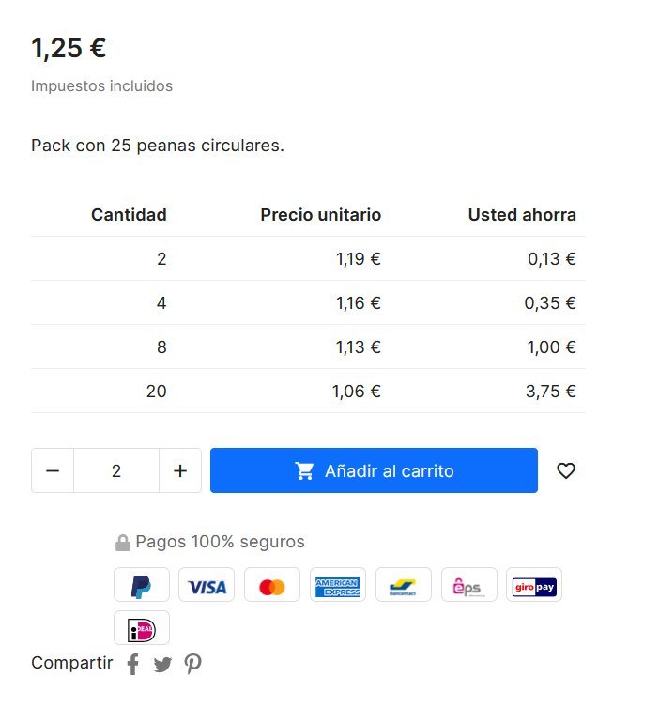Click the shopping cart icon in button

305,471
